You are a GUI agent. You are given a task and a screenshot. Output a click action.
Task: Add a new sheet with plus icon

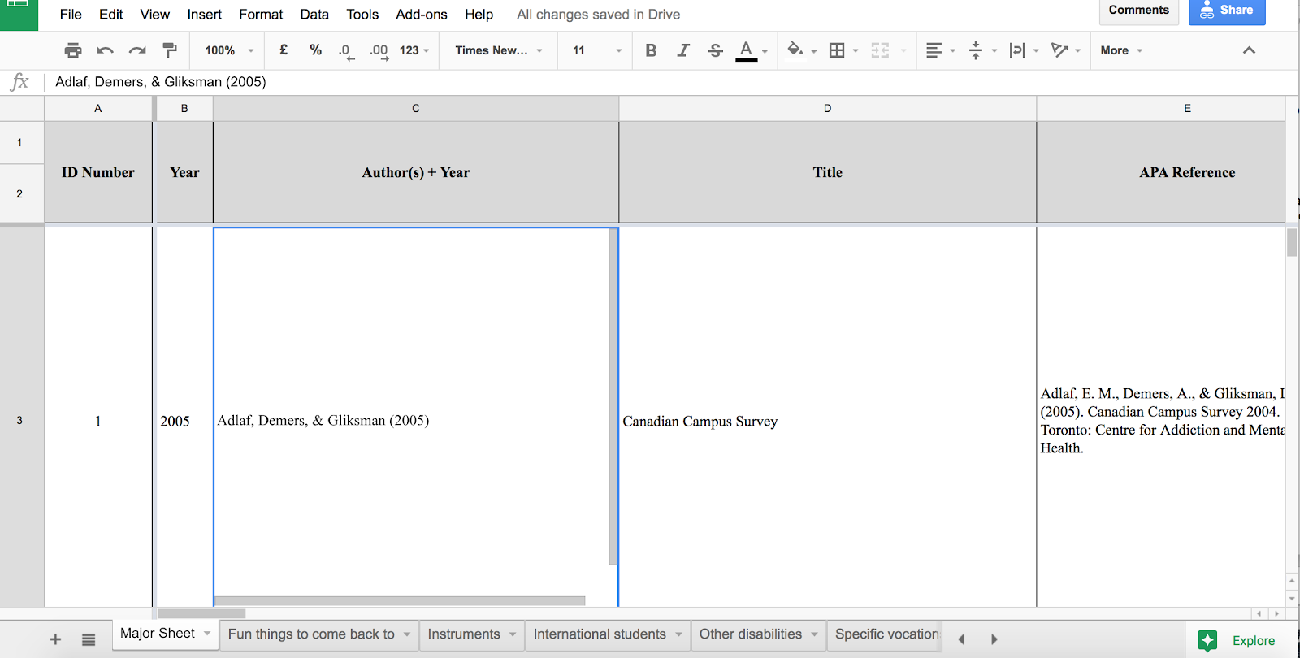point(55,639)
